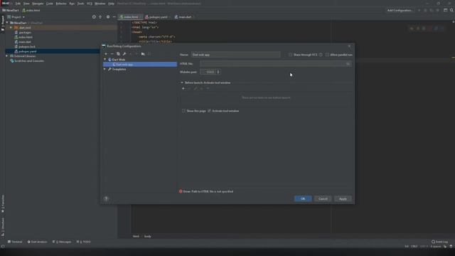455x256 pixels.
Task: Locate current file in Project panel
Action: tap(94, 17)
